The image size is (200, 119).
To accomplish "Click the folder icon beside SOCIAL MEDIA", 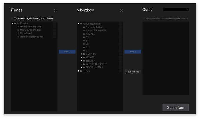I will (84, 67).
